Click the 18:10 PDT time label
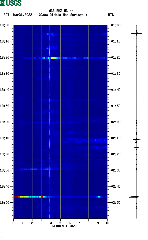The width and height of the screenshot is (148, 240). [5, 41]
